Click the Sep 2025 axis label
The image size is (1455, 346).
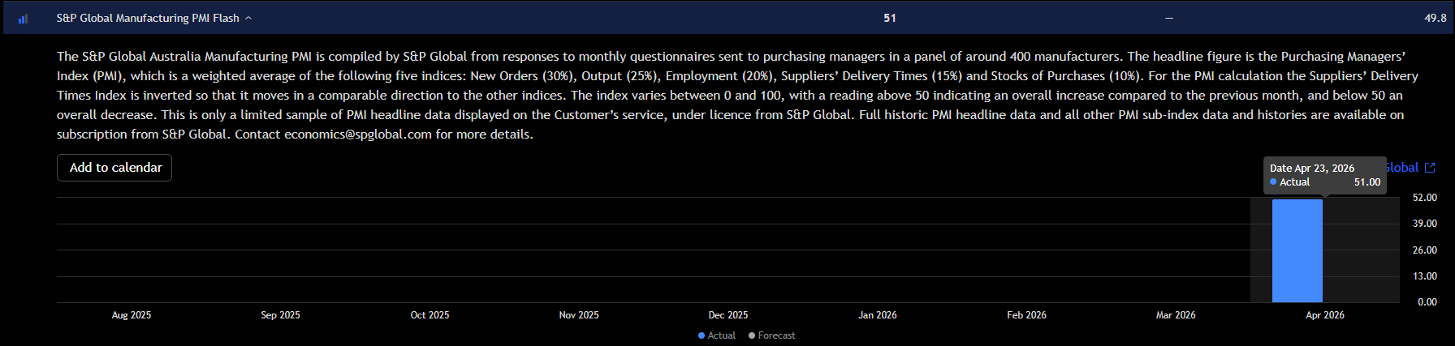point(280,315)
